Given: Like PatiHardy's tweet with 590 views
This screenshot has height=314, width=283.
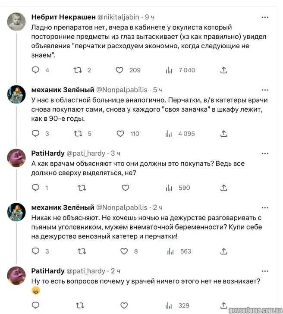Looking at the screenshot, I should [125, 188].
